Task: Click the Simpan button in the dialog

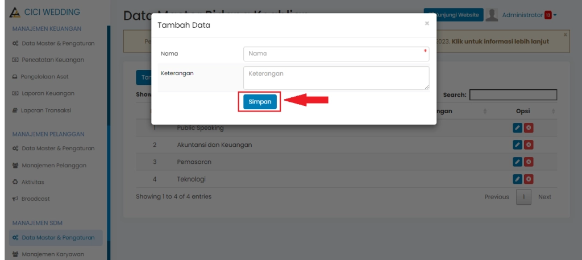Action: tap(260, 102)
